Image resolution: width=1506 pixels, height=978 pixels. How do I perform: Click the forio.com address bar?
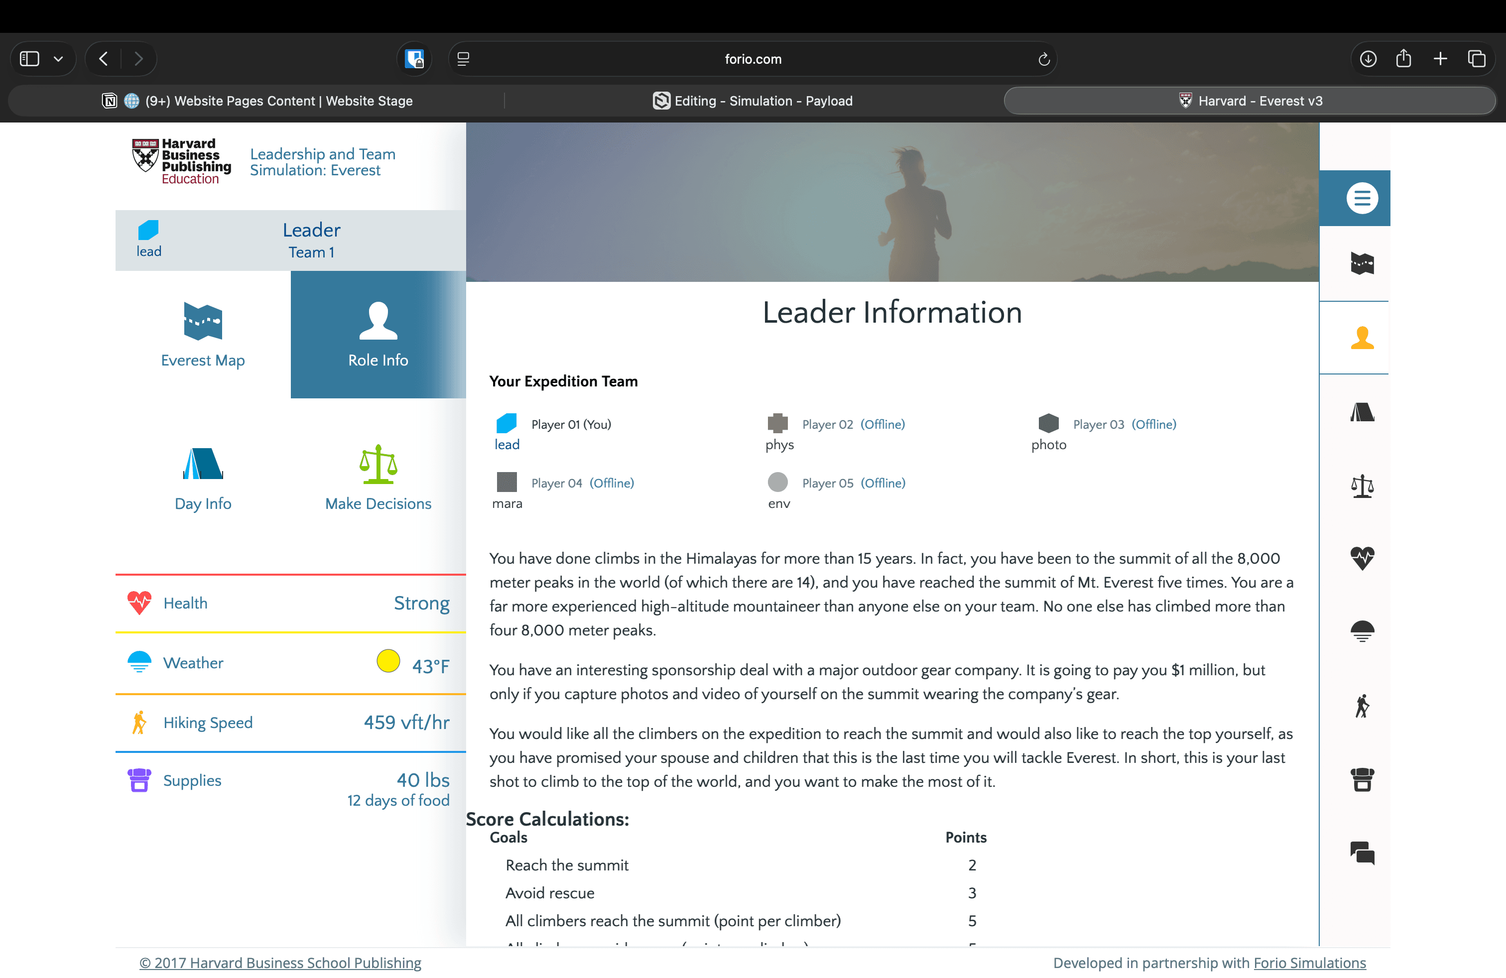tap(753, 59)
